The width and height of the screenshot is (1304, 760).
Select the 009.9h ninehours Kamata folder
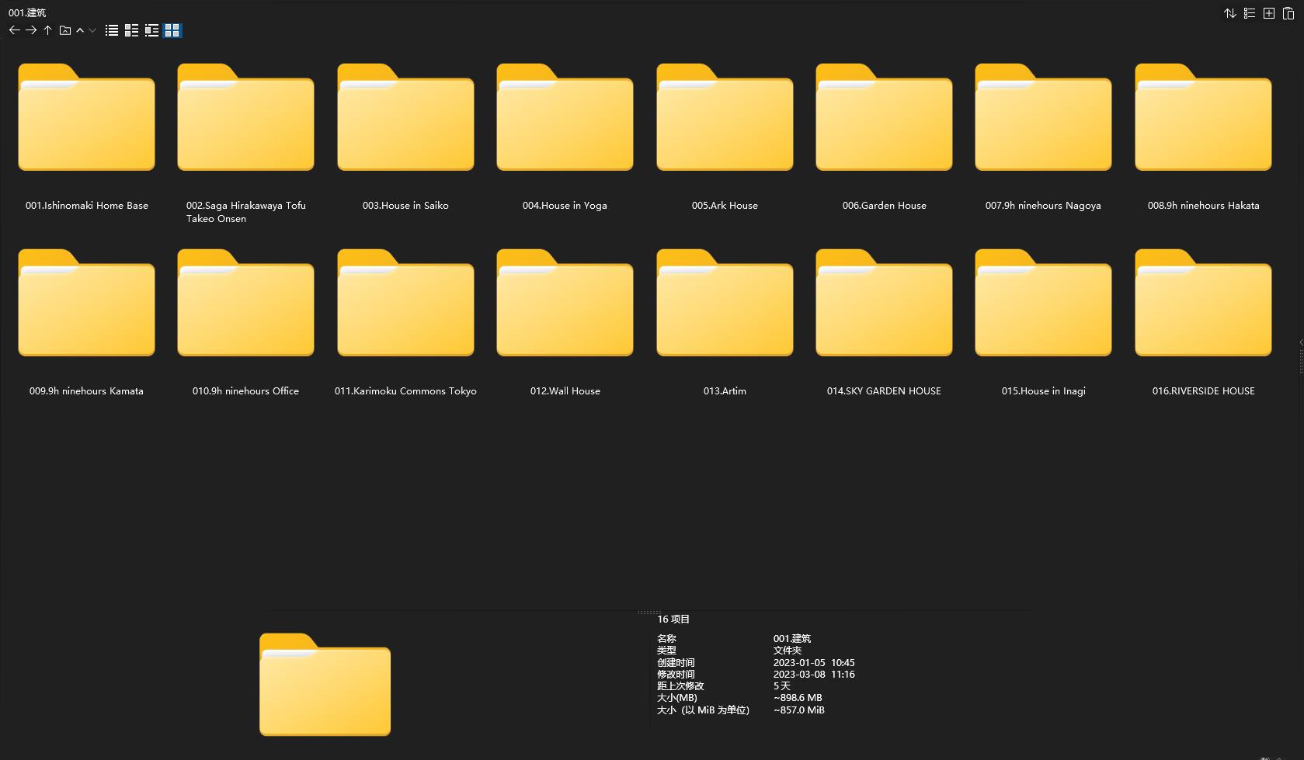pyautogui.click(x=86, y=322)
